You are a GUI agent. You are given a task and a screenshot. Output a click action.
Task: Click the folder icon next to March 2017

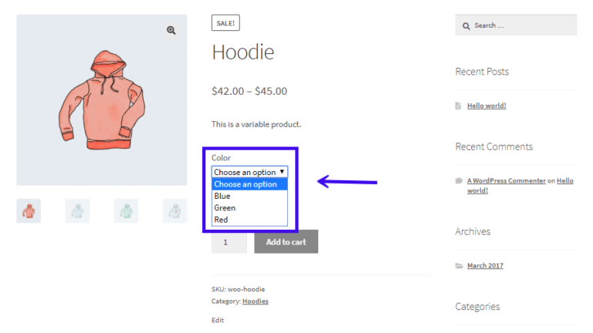459,266
